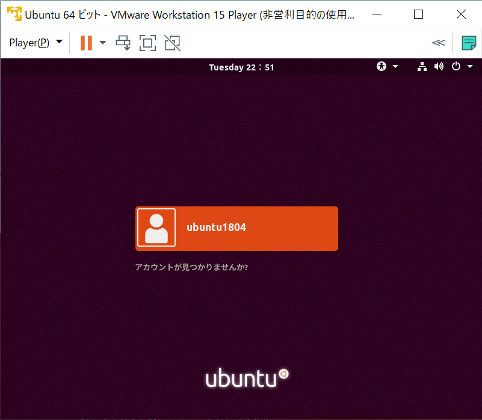The width and height of the screenshot is (482, 420).
Task: Click the ubuntu1804 user avatar
Action: pos(156,227)
